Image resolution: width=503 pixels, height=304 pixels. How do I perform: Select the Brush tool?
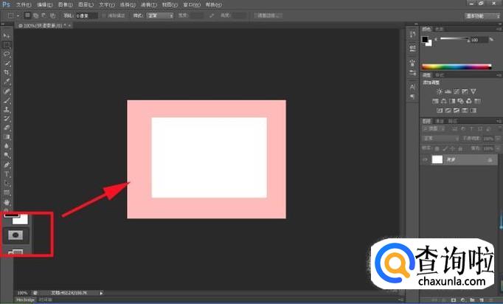(x=7, y=100)
